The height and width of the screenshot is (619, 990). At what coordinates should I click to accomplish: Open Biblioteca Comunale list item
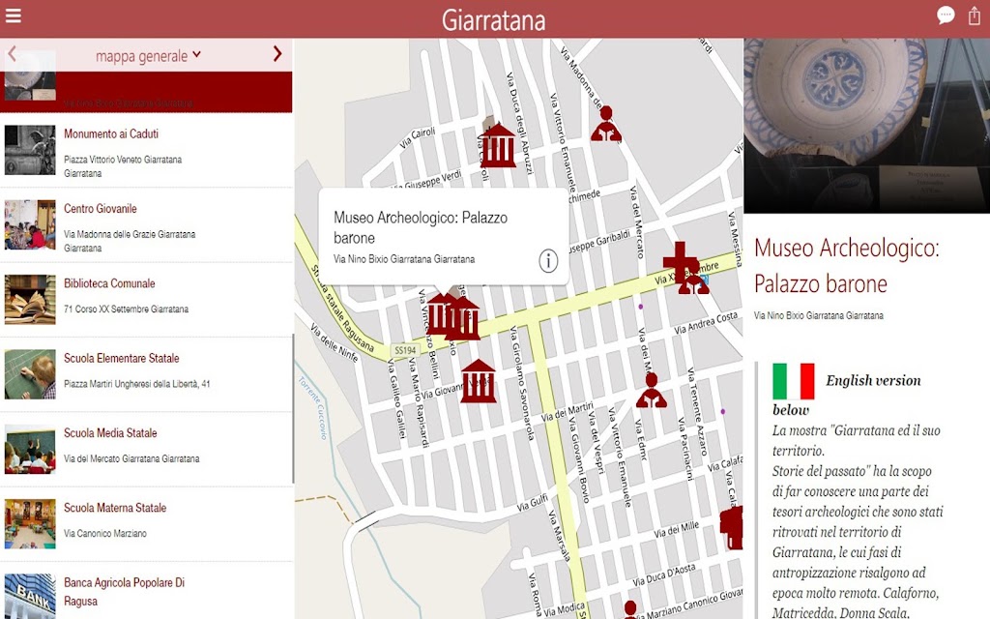tap(146, 300)
